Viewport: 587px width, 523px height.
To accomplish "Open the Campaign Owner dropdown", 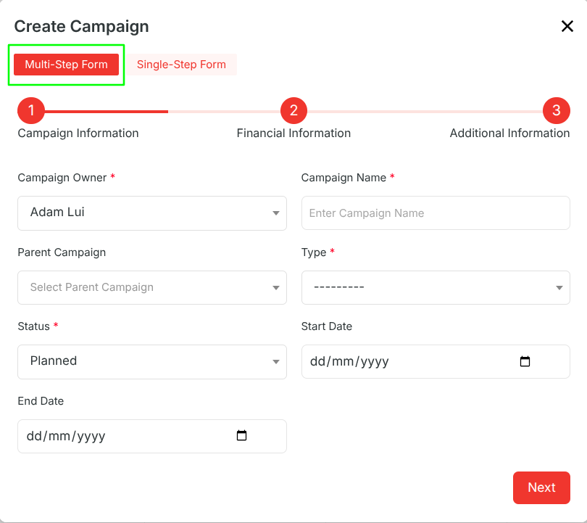I will point(152,213).
